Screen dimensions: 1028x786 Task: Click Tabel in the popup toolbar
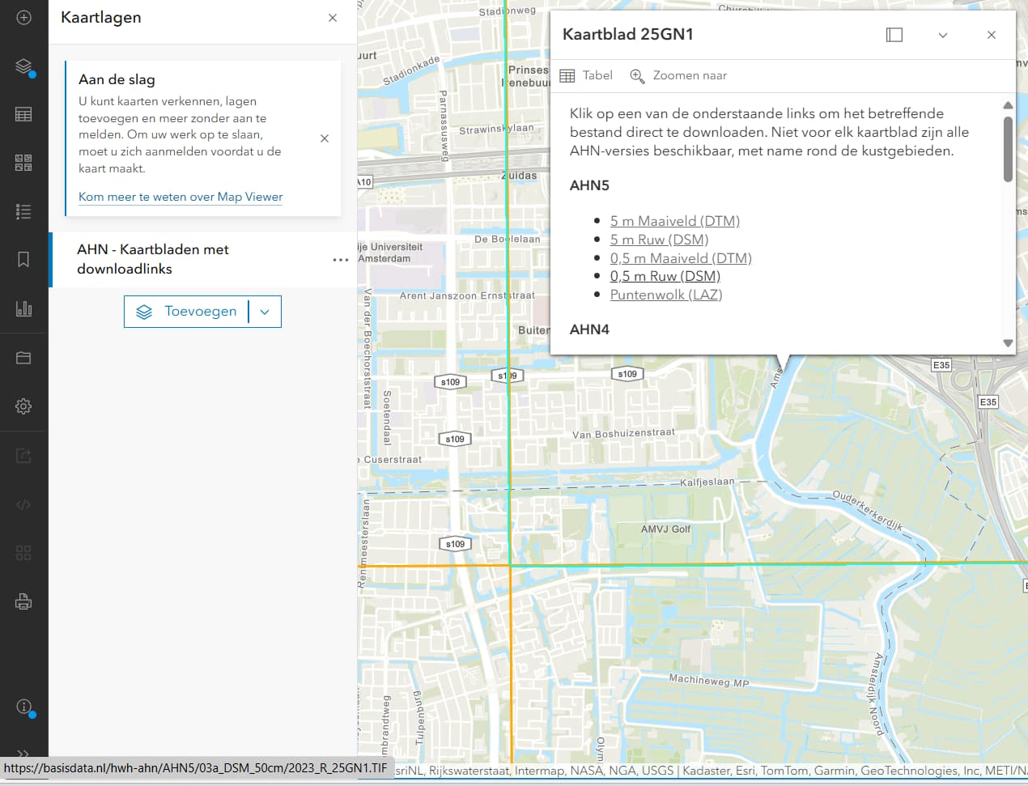(x=587, y=75)
